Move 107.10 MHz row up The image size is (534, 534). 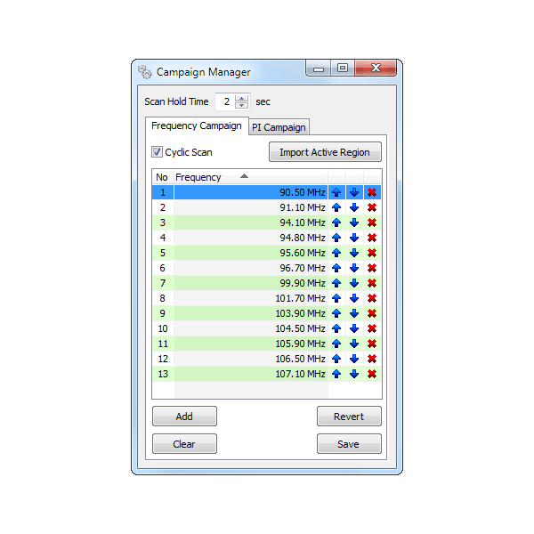(x=336, y=374)
